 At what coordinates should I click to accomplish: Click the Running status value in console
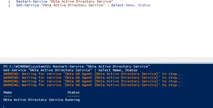[x=73, y=100]
